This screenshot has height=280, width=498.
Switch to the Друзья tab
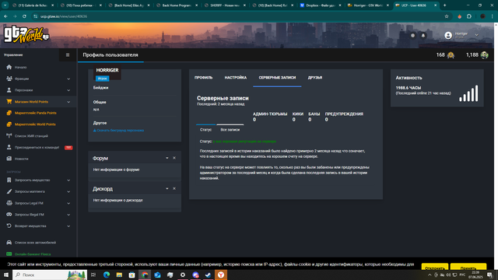[x=315, y=78]
